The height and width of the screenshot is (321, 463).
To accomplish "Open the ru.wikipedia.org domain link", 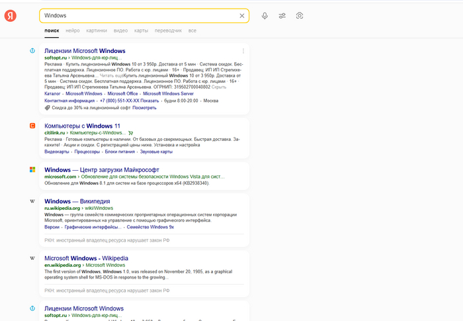I will click(62, 208).
